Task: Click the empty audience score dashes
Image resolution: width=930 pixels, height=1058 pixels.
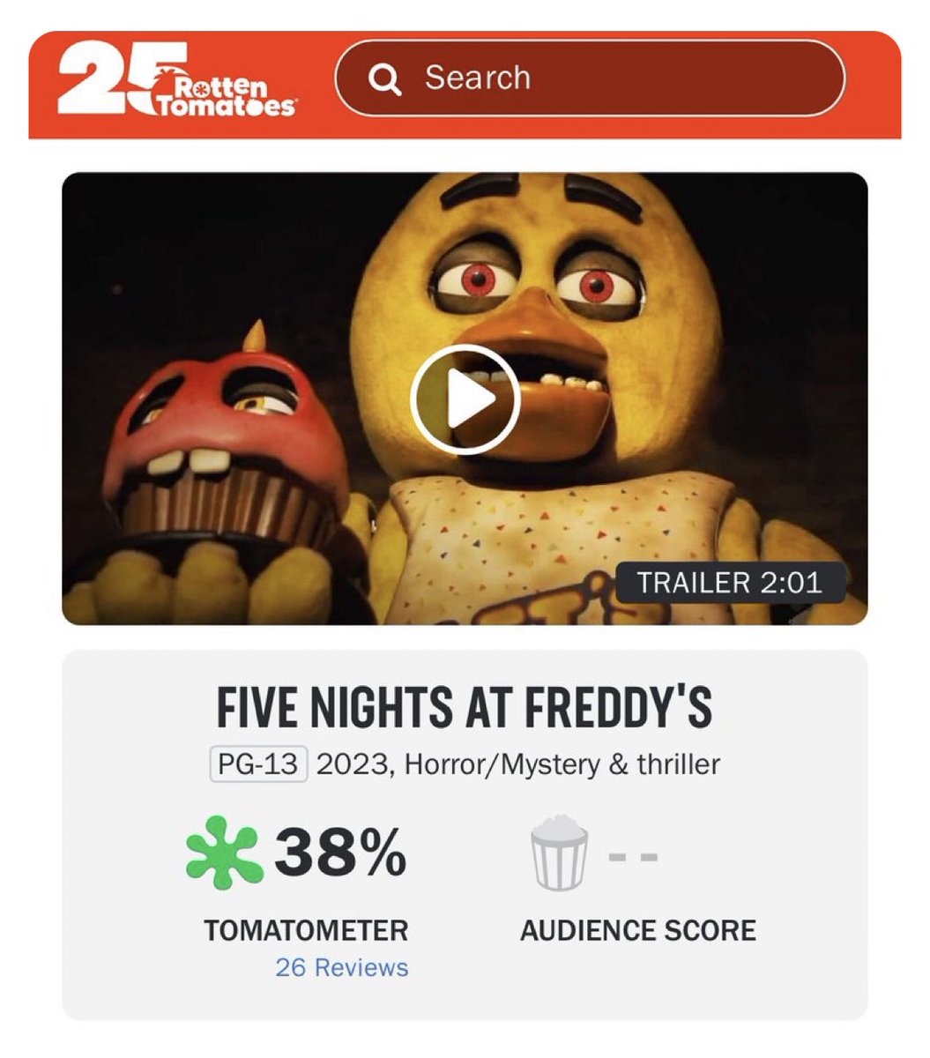Action: (633, 856)
